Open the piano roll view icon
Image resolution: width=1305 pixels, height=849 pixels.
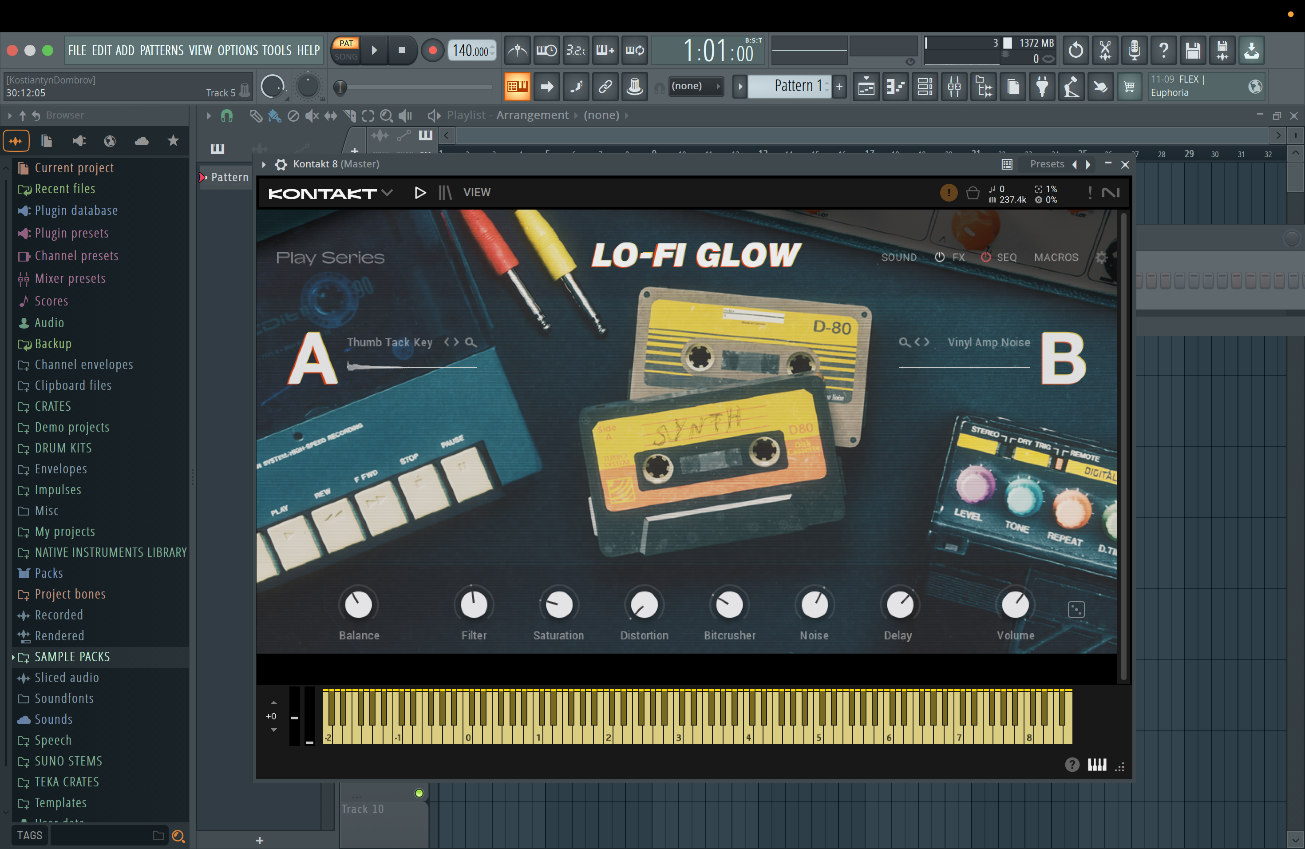896,87
